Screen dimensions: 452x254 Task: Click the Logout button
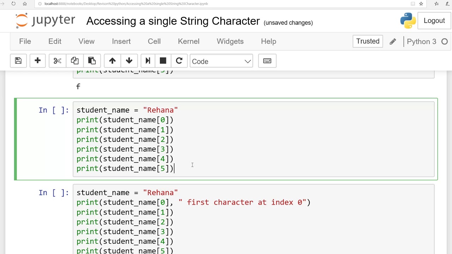click(434, 20)
